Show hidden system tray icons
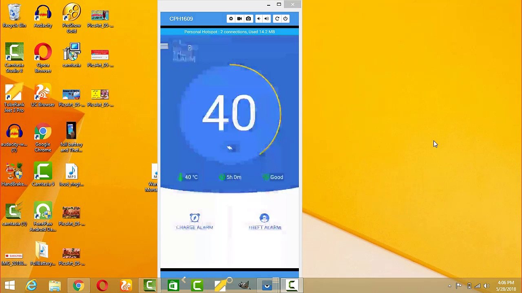Viewport: 522px width, 293px height. 449,286
